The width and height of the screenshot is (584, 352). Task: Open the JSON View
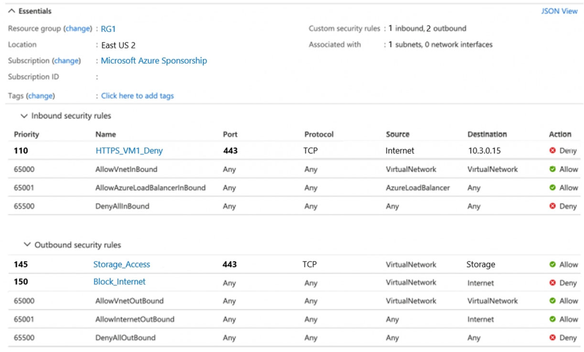(x=560, y=11)
